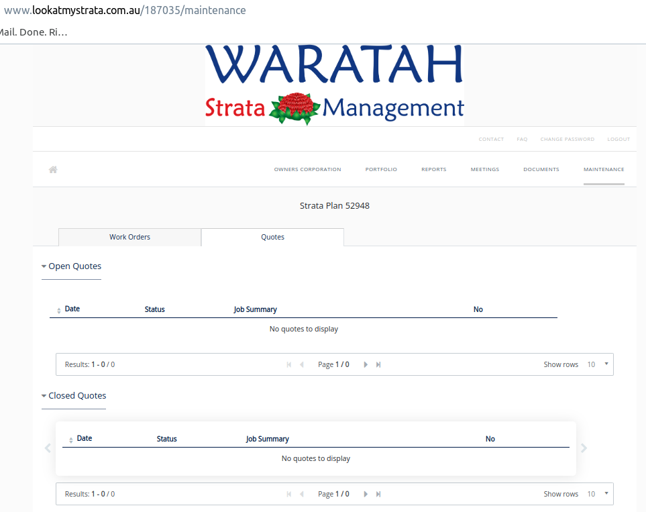This screenshot has height=512, width=646.
Task: Click the 'Mail. Done. Ri…' bookmark
Action: 34,32
